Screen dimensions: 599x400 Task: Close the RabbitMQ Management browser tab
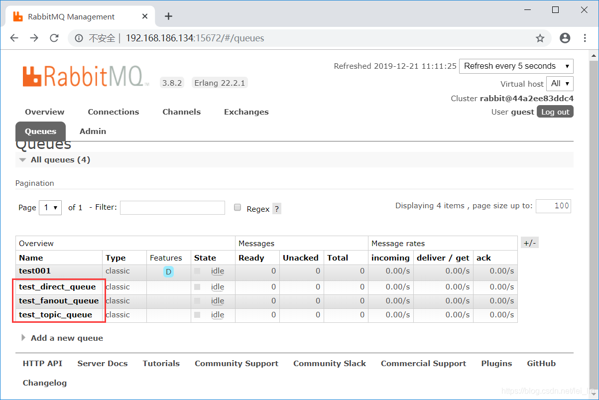pyautogui.click(x=145, y=16)
